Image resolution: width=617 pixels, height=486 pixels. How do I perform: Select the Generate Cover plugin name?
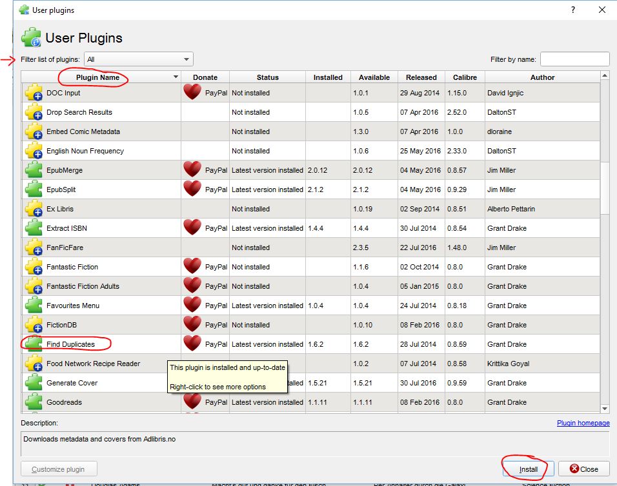point(72,383)
